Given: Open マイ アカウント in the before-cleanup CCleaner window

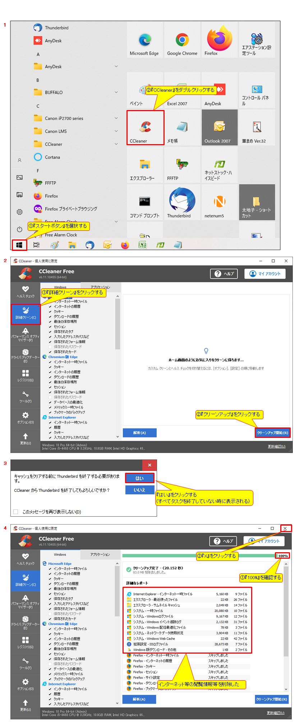Looking at the screenshot, I should tap(265, 274).
